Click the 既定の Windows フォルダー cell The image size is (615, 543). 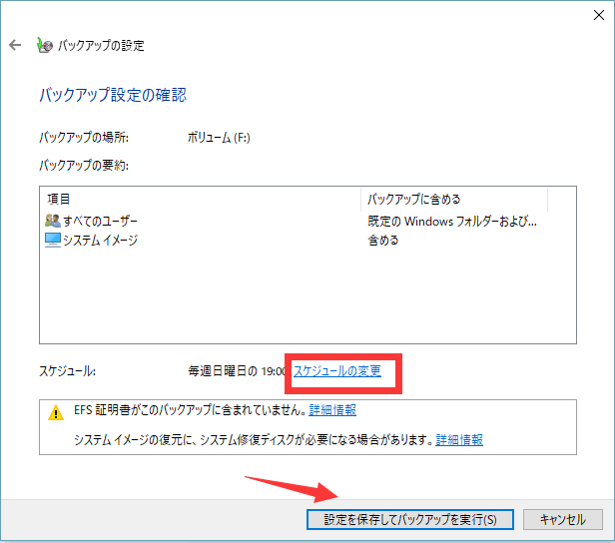click(x=451, y=221)
